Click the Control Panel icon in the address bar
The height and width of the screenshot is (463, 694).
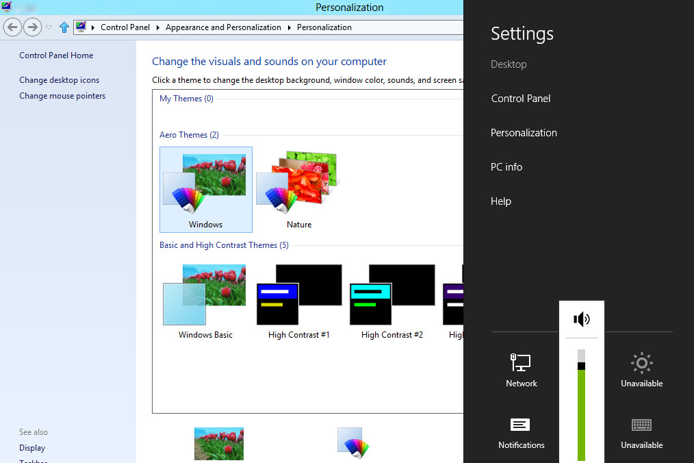(81, 27)
